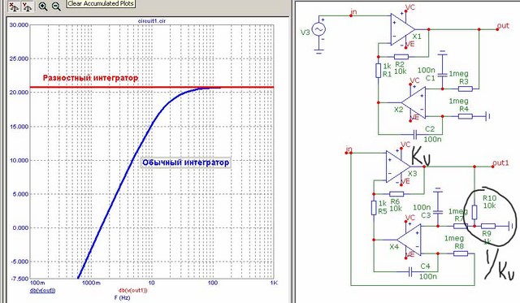This screenshot has width=520, height=303.
Task: Click the db(v(out)) plot expression label
Action: [x=43, y=290]
